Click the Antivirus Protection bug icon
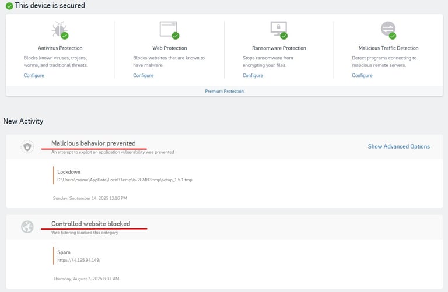Viewport: 448px width, 292px height. pyautogui.click(x=60, y=29)
